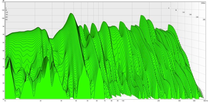The image size is (208, 102).
Task: Click the 70 tick on the frequency axis
Action: (x=105, y=101)
